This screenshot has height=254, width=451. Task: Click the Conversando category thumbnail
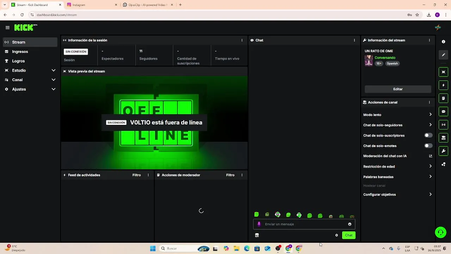click(369, 60)
